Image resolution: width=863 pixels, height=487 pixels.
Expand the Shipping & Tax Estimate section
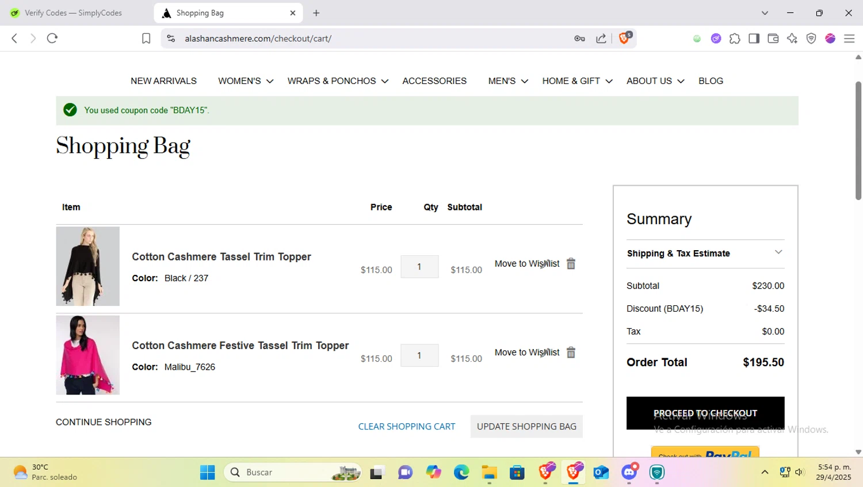coord(705,254)
